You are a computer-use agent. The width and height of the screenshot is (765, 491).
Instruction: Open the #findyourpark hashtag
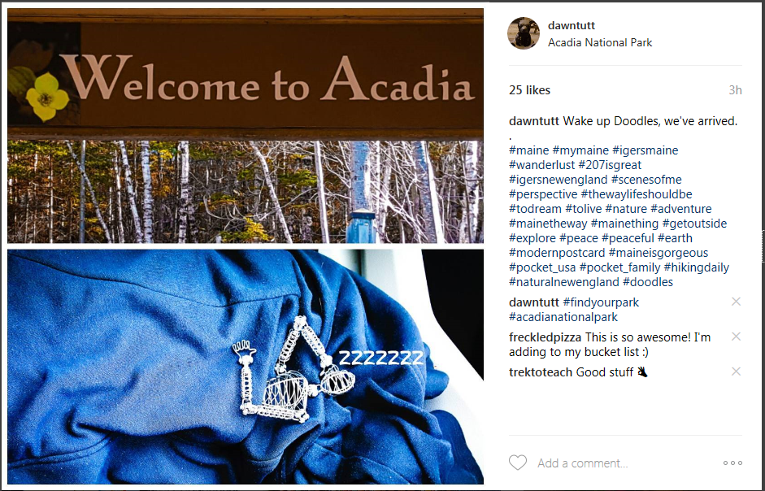coord(601,302)
